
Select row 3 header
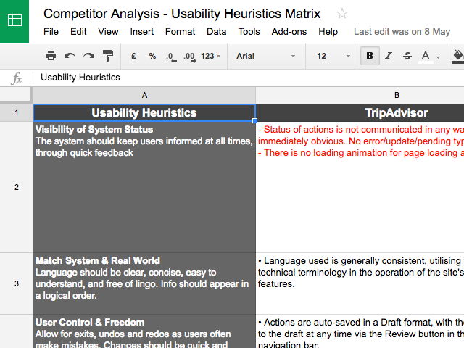pos(17,283)
